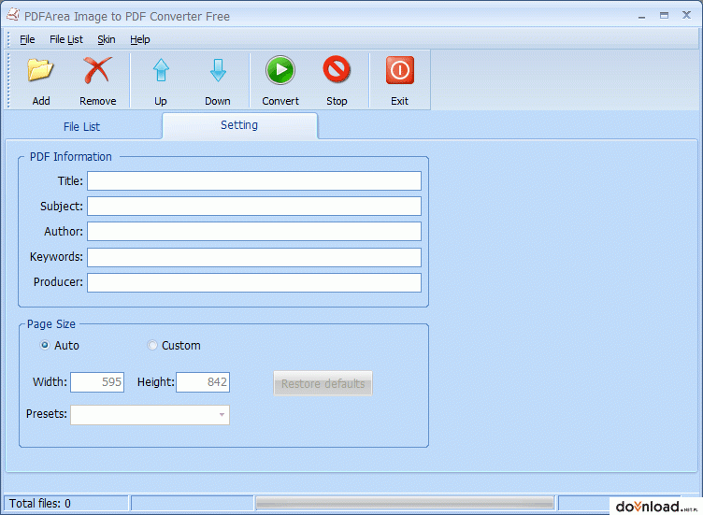Screen dimensions: 703x515
Task: Start conversion with green Convert icon
Action: 280,70
